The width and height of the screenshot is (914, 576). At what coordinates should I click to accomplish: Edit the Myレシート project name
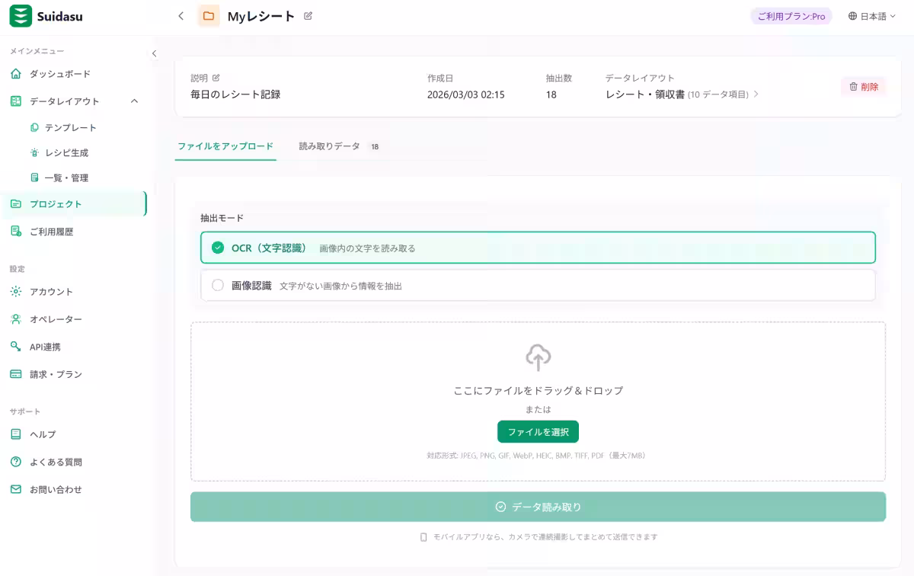(310, 15)
